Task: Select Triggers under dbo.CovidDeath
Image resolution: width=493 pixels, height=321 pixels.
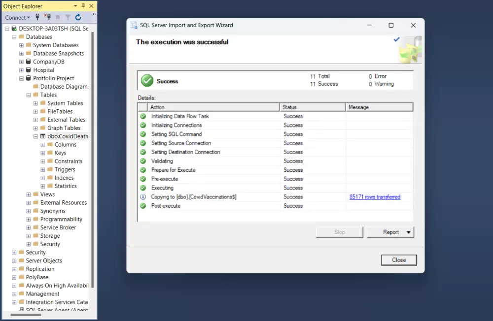Action: click(65, 170)
